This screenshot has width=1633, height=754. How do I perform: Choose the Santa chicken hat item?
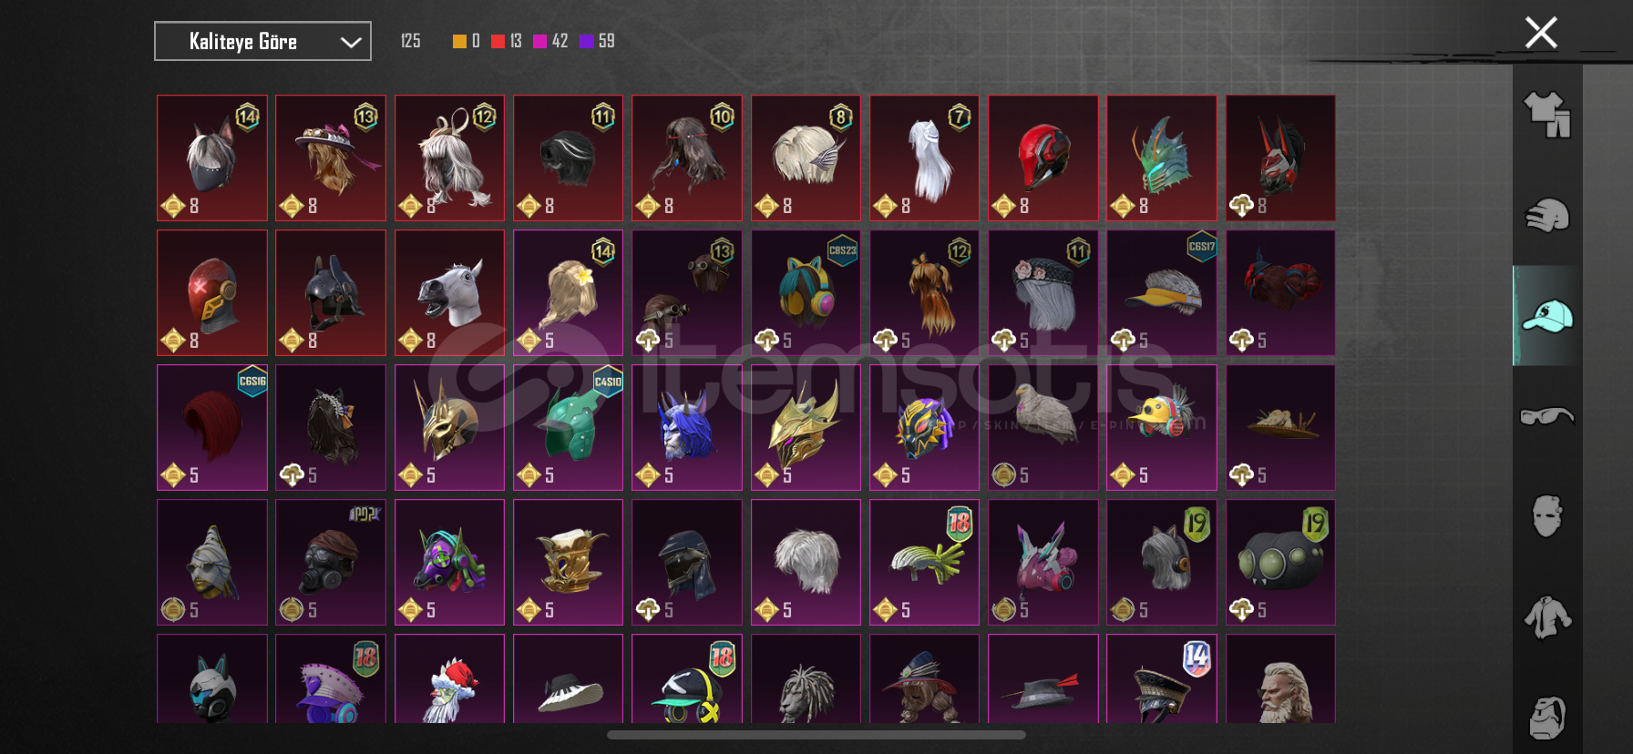[449, 679]
